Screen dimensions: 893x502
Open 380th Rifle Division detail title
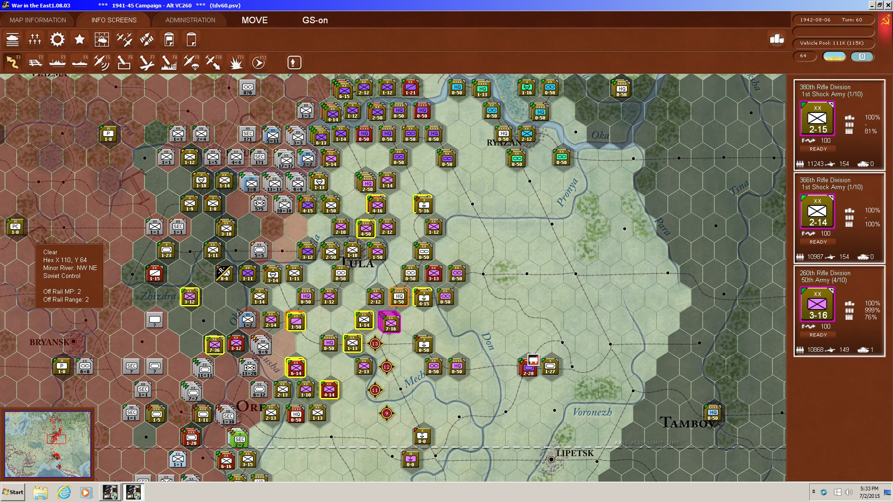(825, 87)
